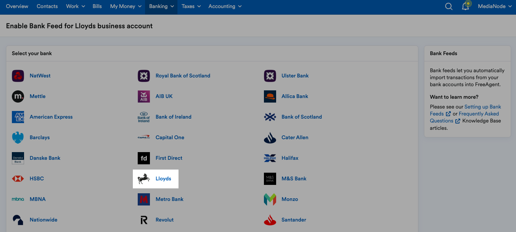Click the Nationwide logo icon
516x232 pixels.
(x=18, y=220)
